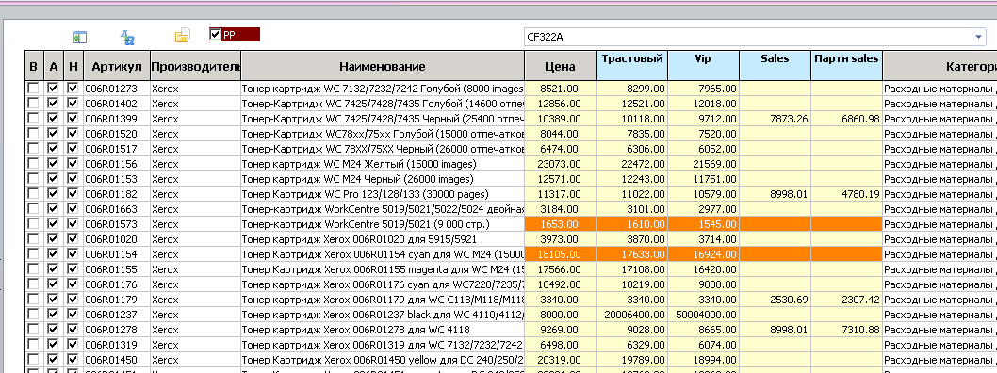
Task: Click the Xerox manufacturer cell for 006R01153
Action: (x=195, y=179)
